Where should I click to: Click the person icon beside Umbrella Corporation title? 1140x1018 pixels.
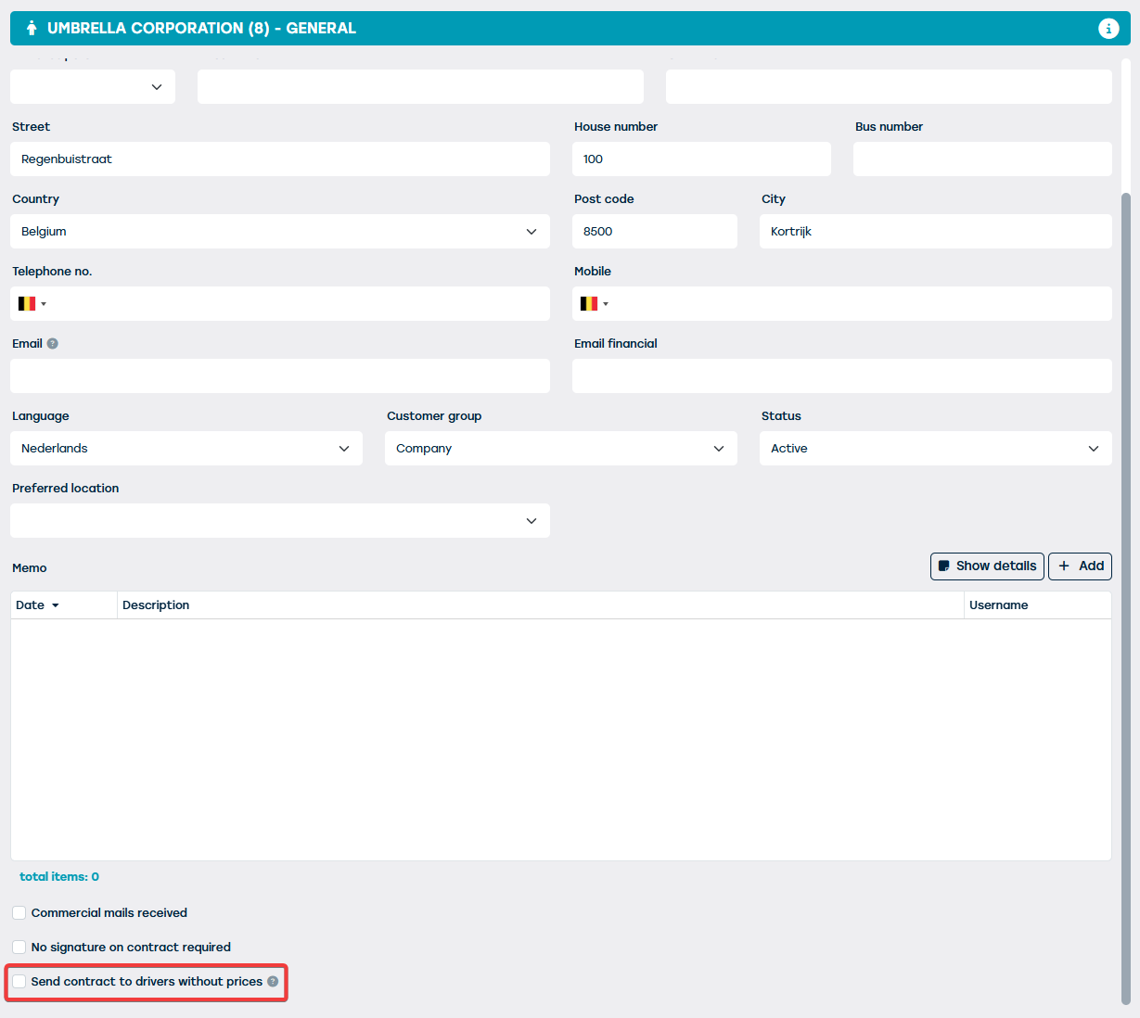(x=32, y=29)
